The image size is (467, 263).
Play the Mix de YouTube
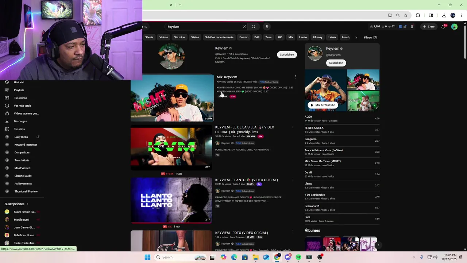pos(323,105)
